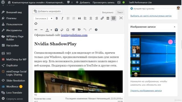Open the Loco Translate menu
The height and width of the screenshot is (102, 182).
point(14,93)
